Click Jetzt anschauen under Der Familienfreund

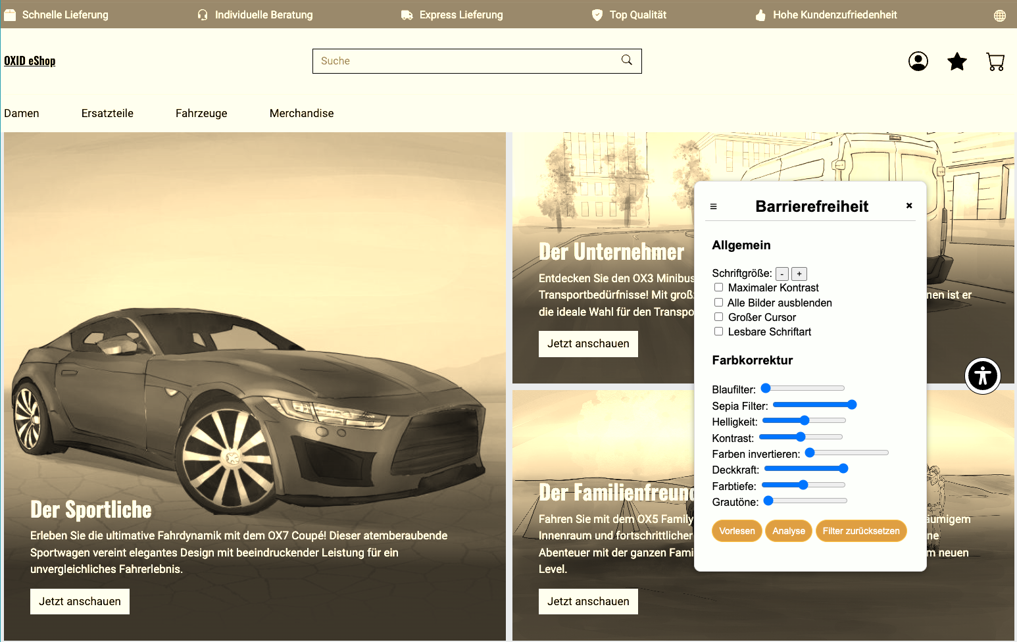coord(588,601)
